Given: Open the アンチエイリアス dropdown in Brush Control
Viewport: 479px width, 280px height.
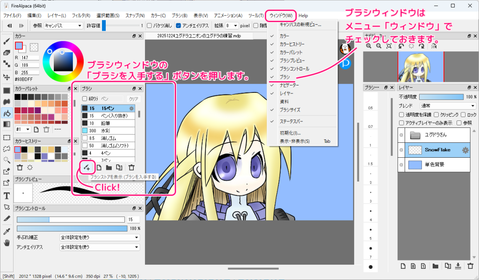Looking at the screenshot, I should [x=99, y=246].
